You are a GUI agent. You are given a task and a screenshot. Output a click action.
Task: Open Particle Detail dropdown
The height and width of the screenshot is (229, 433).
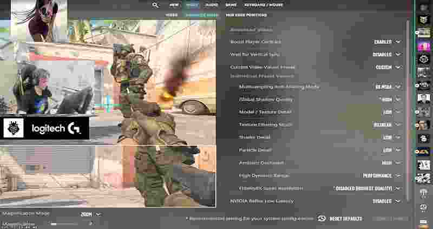392,150
